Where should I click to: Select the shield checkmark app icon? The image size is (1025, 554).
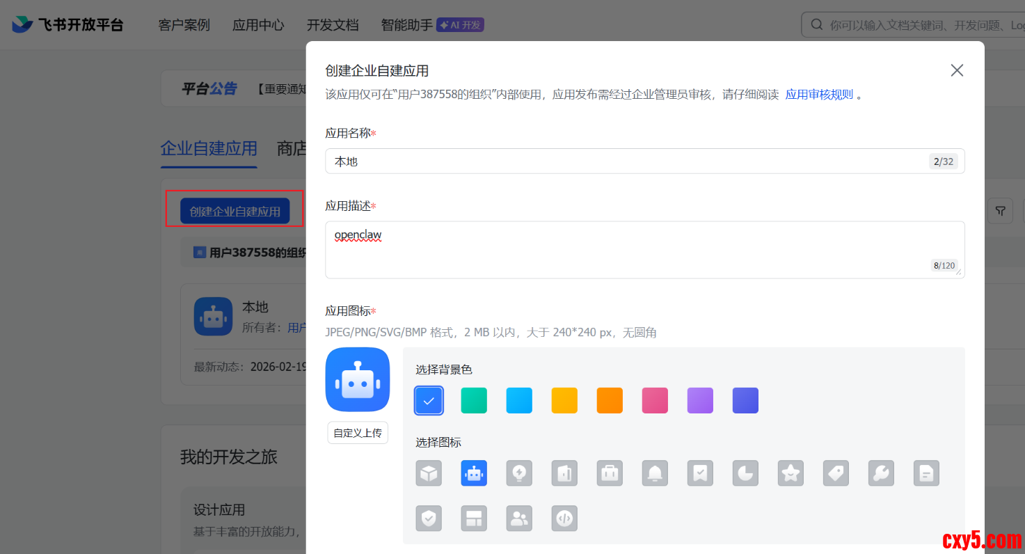[429, 519]
